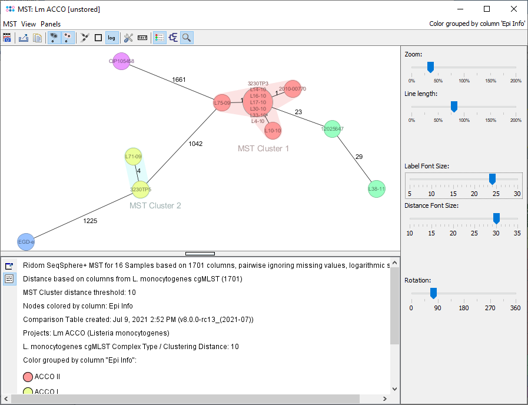Toggle logarithmic scale 'log' button
Screen dimensions: 528x405
[111, 38]
